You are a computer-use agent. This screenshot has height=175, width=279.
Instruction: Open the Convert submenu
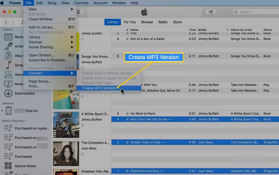click(50, 73)
